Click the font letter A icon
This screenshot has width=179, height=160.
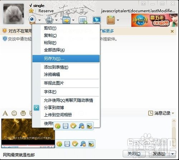click(x=5, y=113)
